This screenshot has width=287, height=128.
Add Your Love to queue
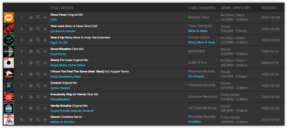[38, 29]
